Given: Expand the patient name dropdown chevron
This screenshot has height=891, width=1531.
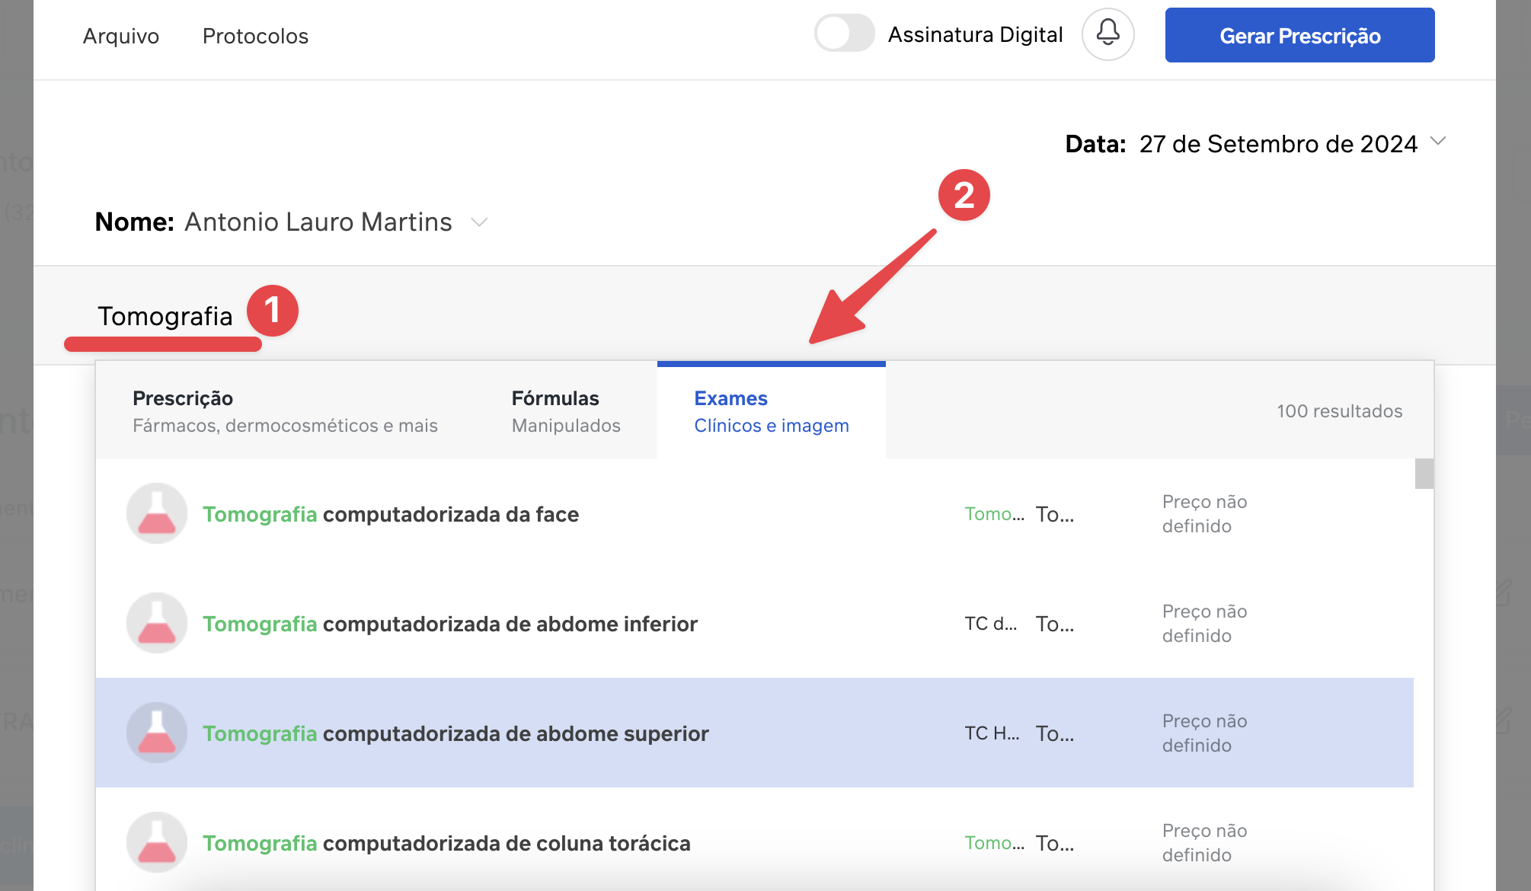Looking at the screenshot, I should tap(479, 222).
